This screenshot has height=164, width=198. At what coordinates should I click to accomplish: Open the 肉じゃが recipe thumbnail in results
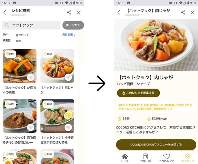point(57,66)
